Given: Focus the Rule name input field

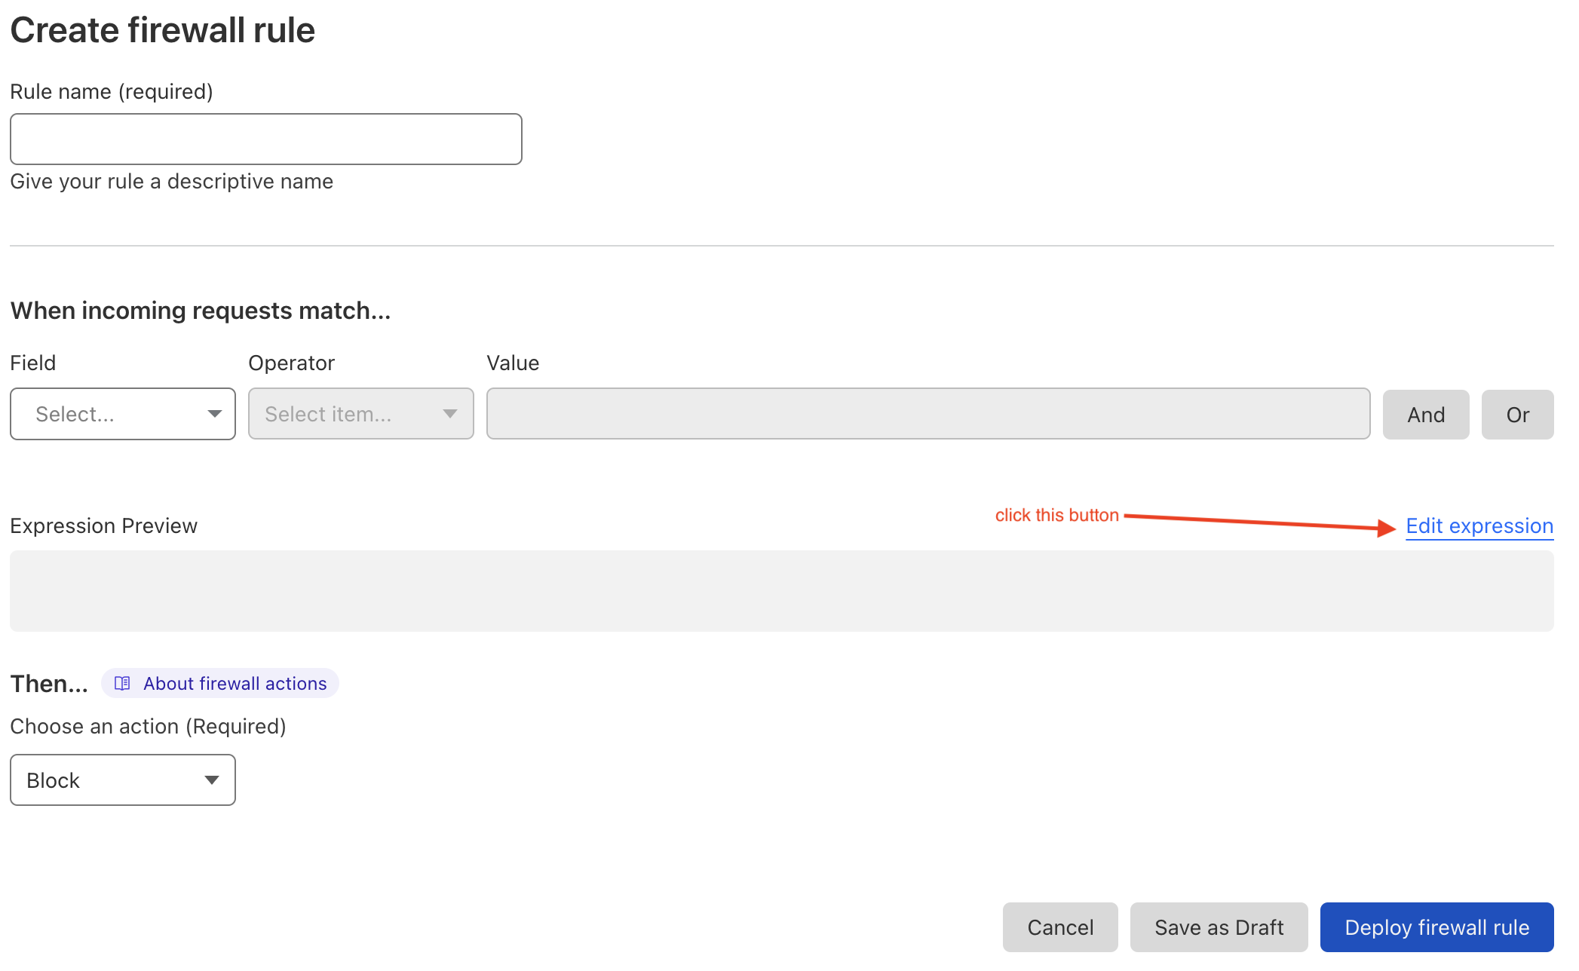Looking at the screenshot, I should (265, 139).
